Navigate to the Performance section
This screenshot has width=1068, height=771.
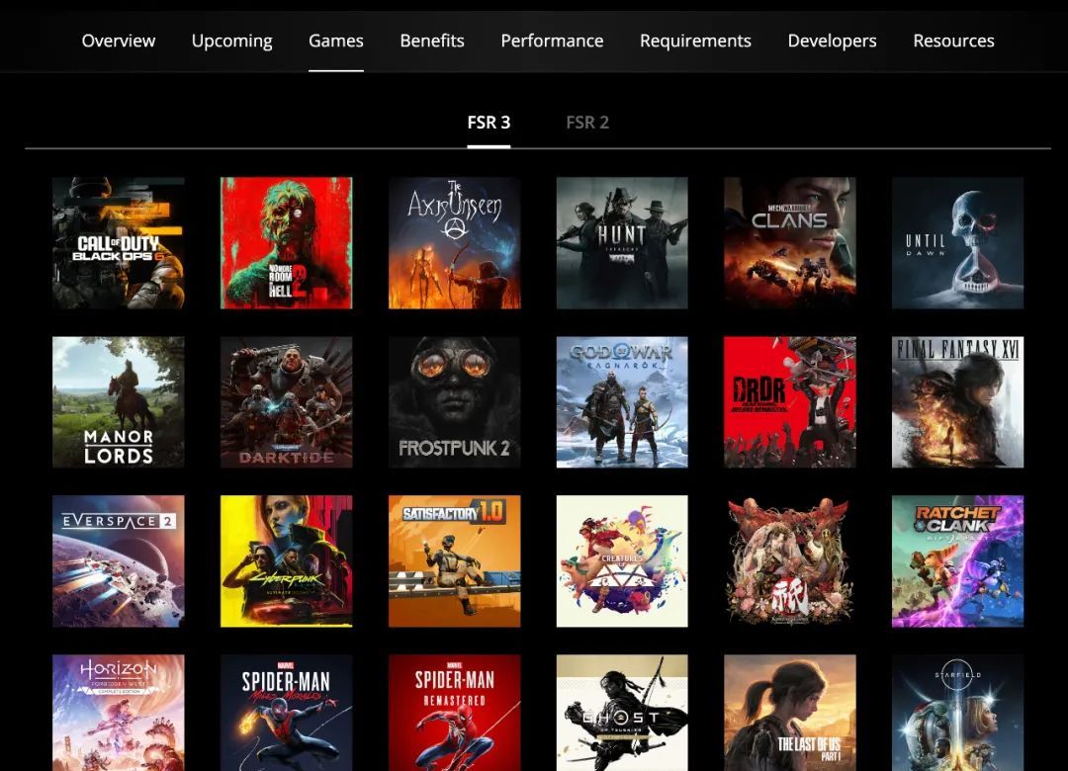tap(552, 41)
